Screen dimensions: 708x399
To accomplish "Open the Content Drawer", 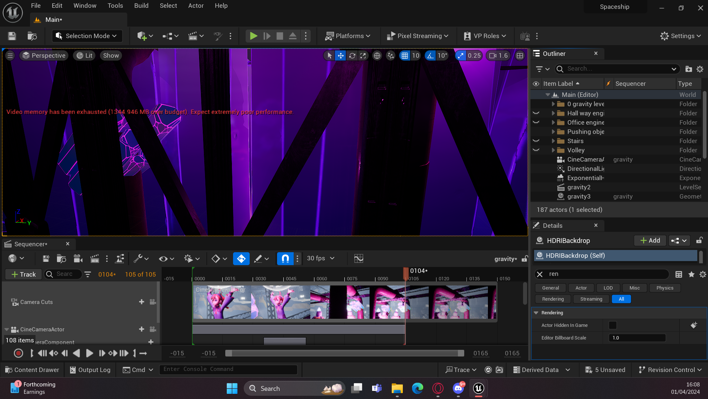I will tap(32, 370).
